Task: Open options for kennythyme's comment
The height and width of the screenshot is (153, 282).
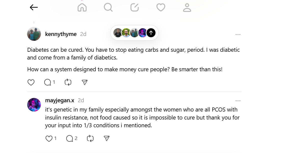Action: tap(238, 34)
